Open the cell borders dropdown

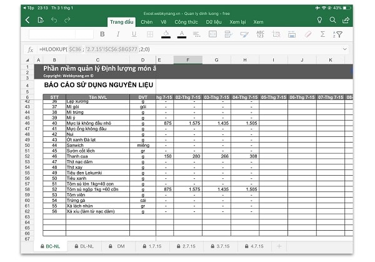[150, 34]
